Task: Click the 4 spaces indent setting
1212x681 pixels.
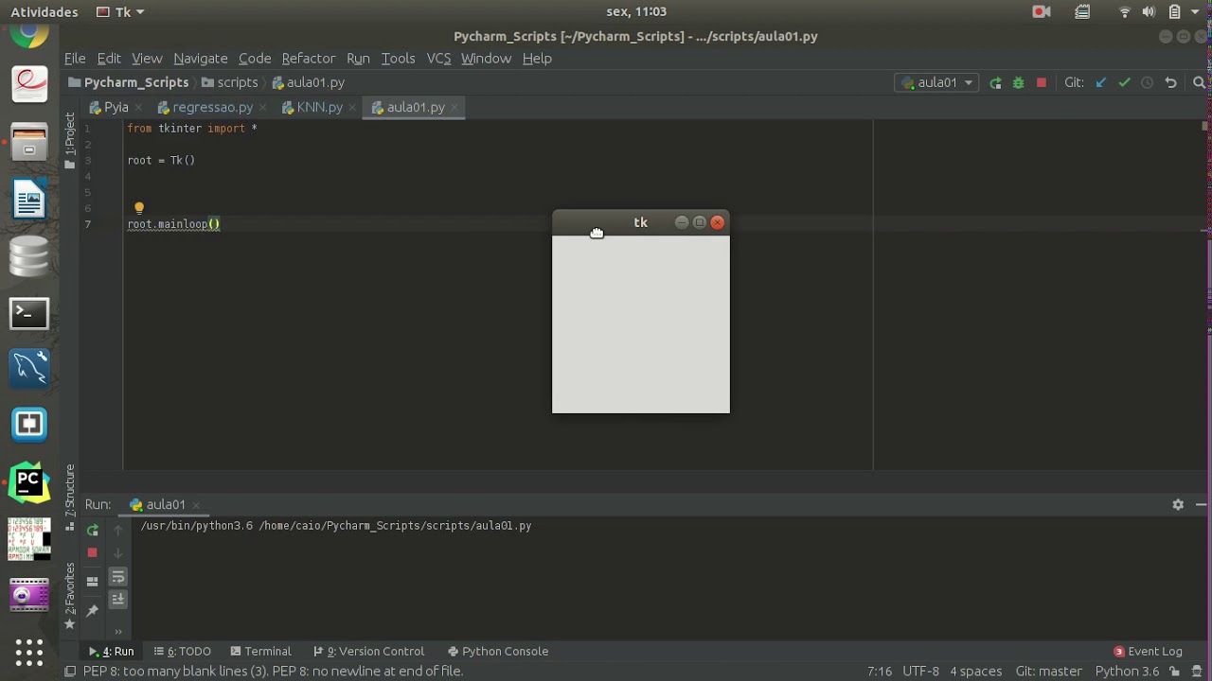Action: coord(975,672)
